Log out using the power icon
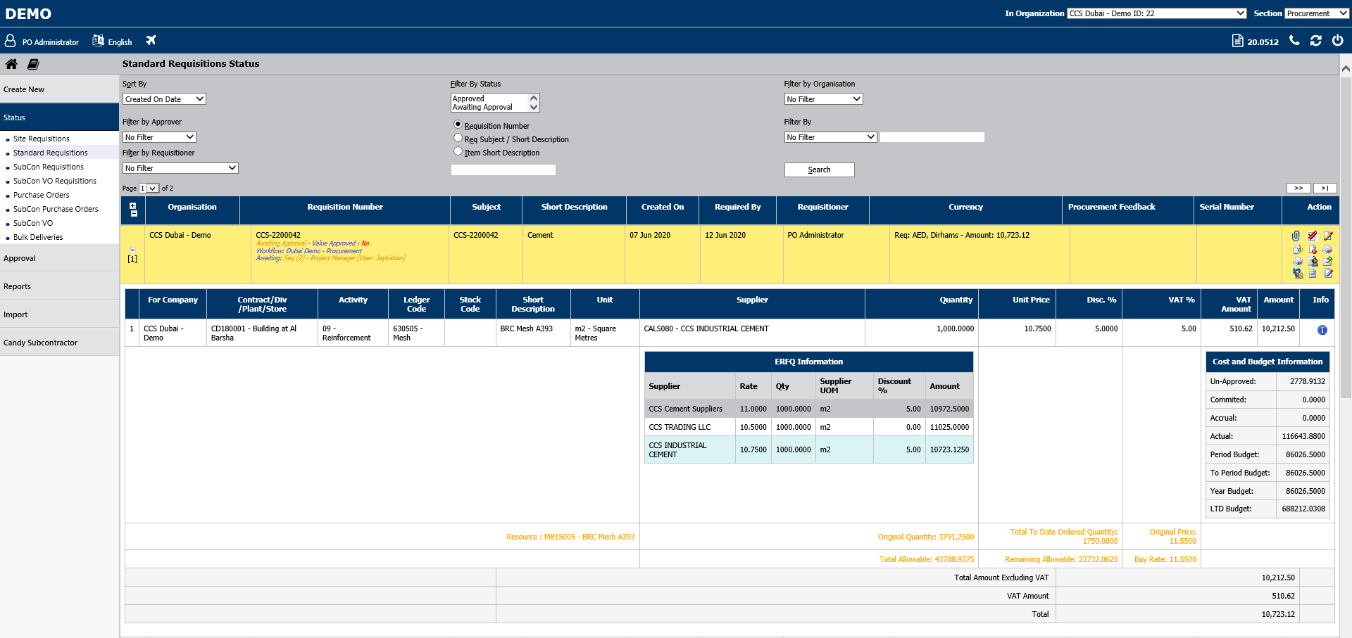Viewport: 1352px width, 638px height. (x=1338, y=41)
